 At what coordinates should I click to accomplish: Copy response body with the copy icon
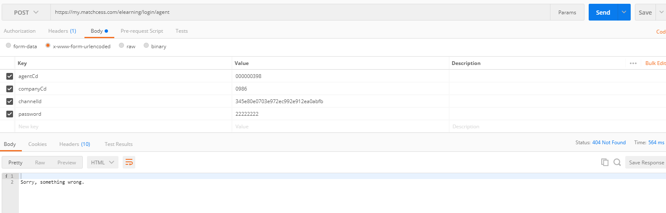pos(605,162)
